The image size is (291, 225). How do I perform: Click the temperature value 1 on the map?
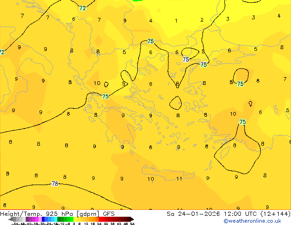pos(176,21)
